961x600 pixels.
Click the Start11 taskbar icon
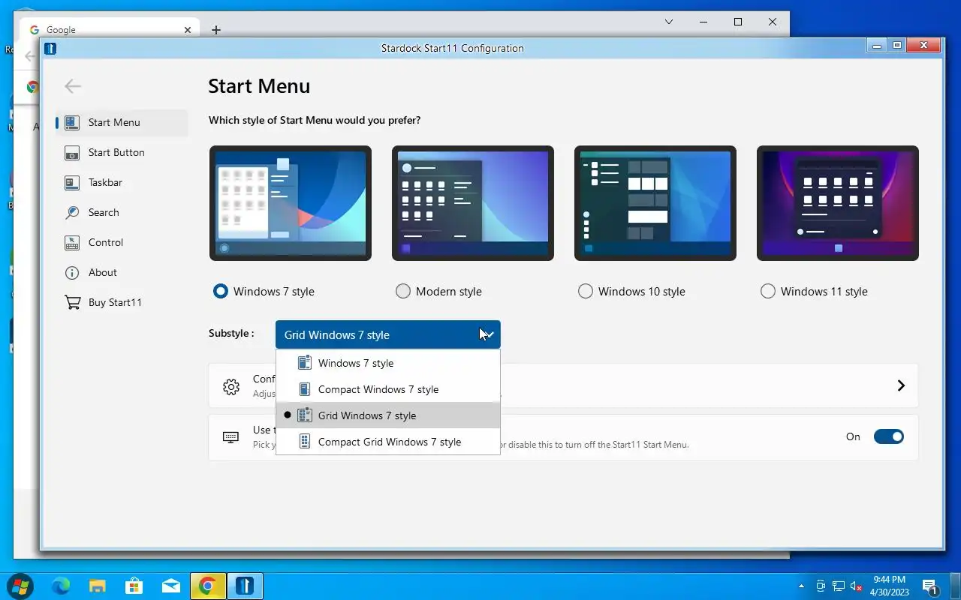tap(245, 586)
